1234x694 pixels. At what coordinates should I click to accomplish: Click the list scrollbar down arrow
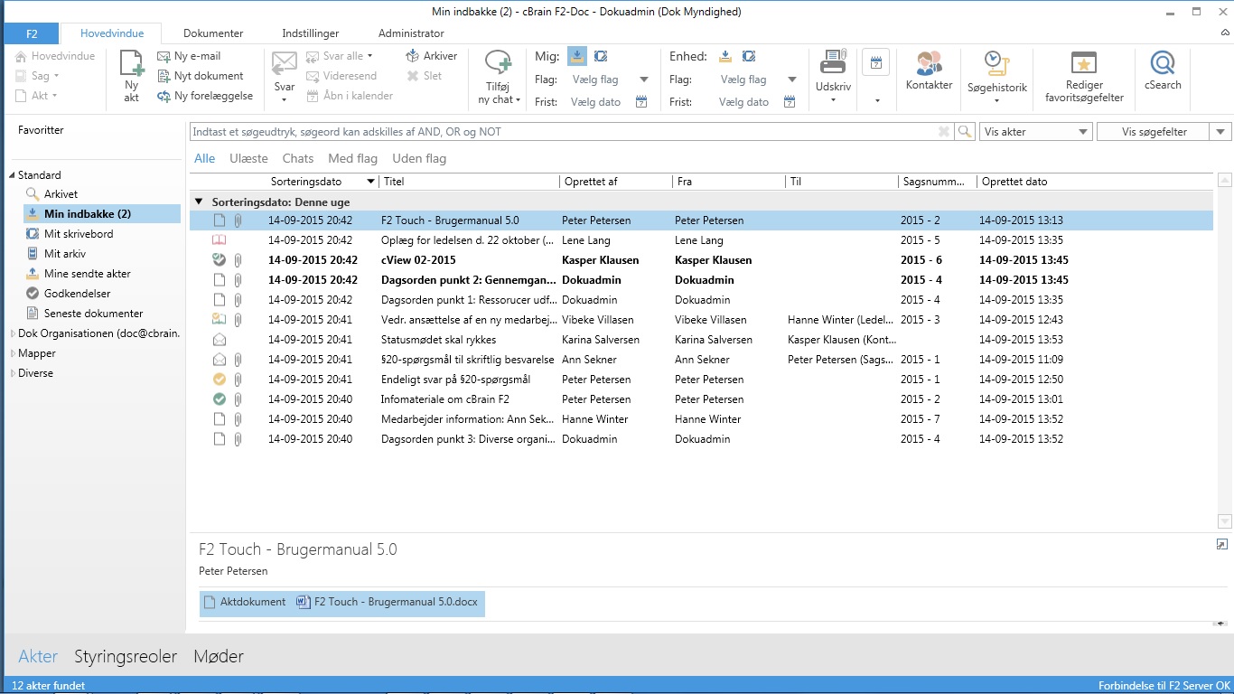[x=1224, y=521]
